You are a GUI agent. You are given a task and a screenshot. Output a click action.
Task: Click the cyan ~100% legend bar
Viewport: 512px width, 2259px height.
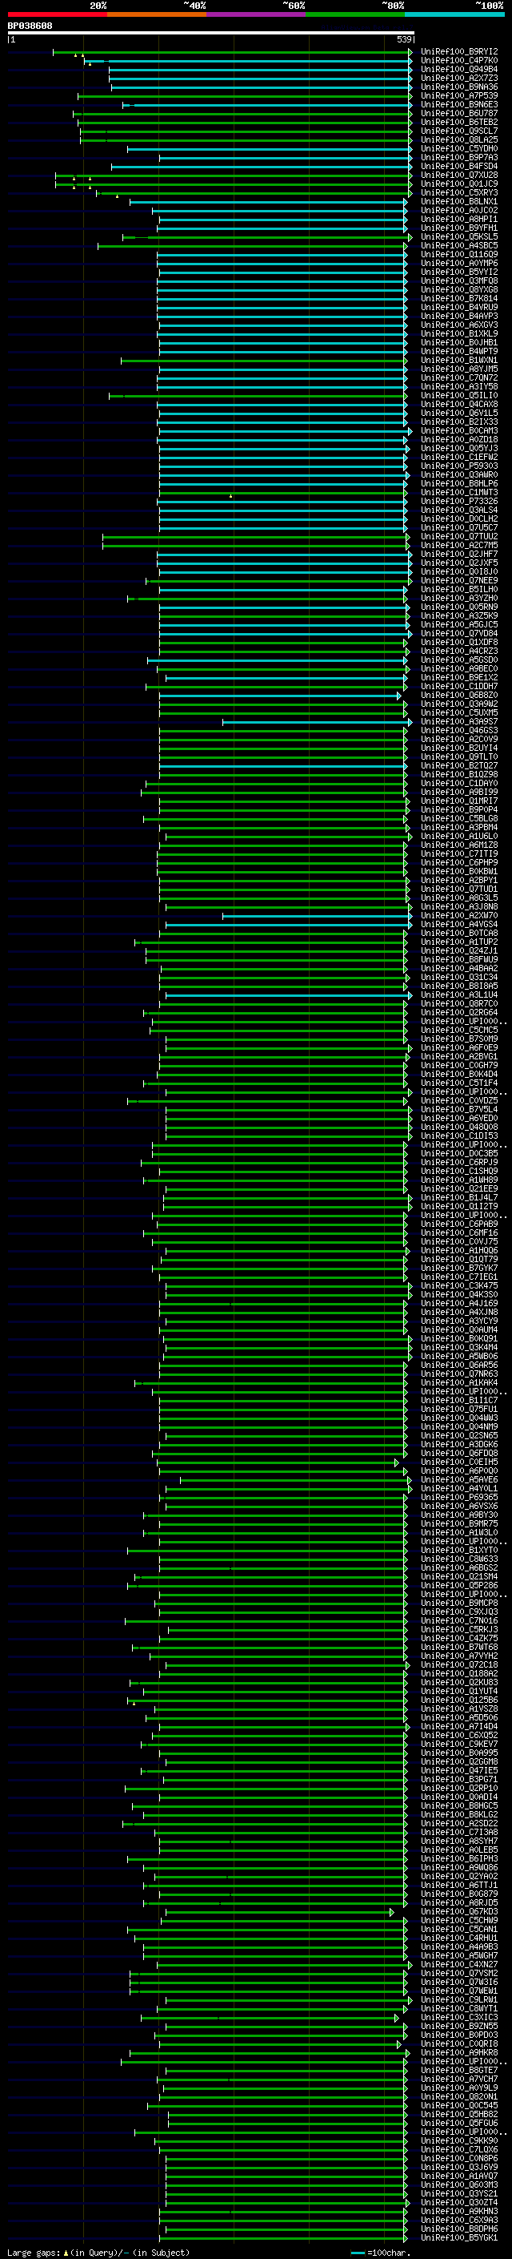pyautogui.click(x=455, y=14)
